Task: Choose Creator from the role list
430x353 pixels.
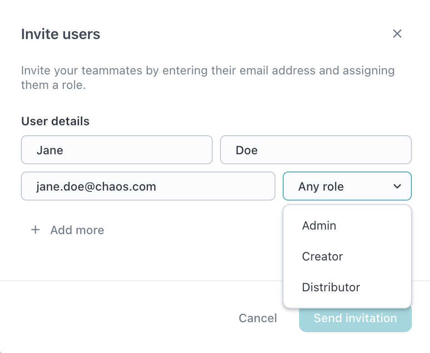Action: [322, 257]
